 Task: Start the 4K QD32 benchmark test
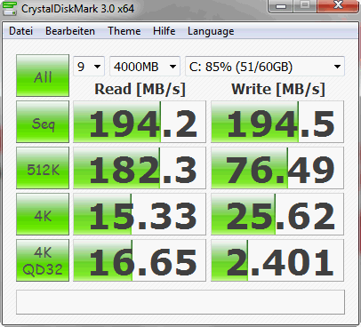pyautogui.click(x=43, y=260)
